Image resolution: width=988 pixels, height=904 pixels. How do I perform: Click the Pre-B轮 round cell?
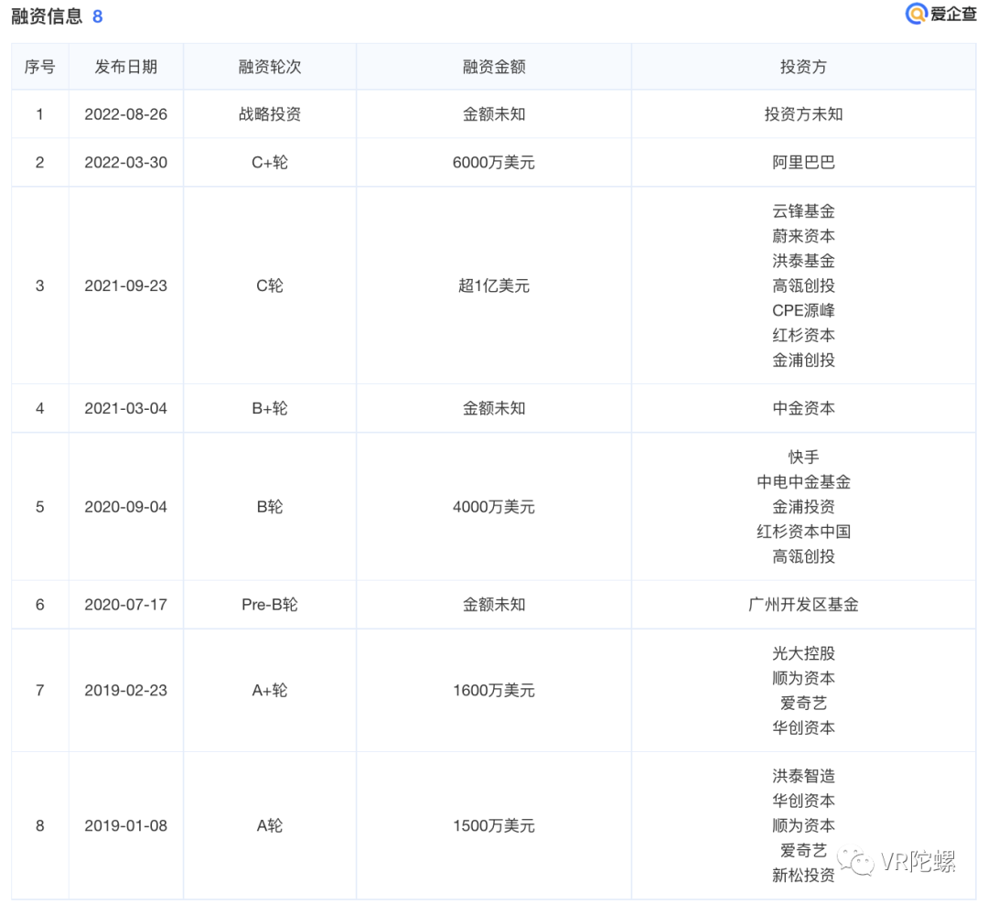click(x=270, y=605)
